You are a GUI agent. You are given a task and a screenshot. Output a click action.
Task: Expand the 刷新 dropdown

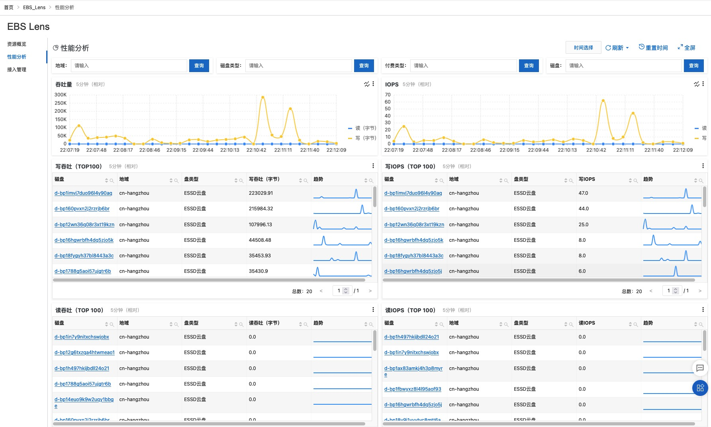click(x=617, y=48)
